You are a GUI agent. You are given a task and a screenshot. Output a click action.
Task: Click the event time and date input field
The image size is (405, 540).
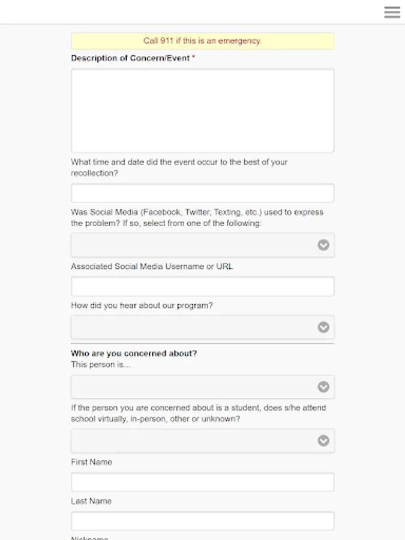(203, 193)
